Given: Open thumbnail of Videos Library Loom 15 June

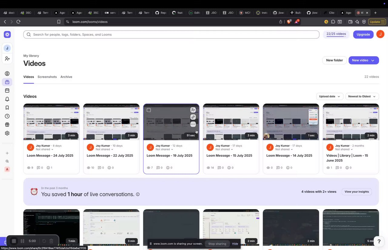Looking at the screenshot, I should (351, 122).
